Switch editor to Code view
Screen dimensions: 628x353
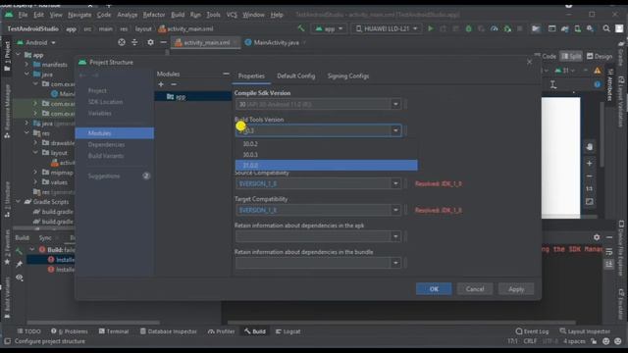(546, 57)
